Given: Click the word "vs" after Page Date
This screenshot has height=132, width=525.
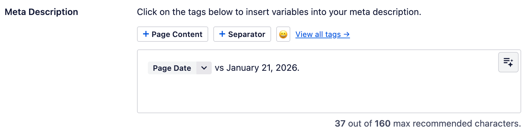Looking at the screenshot, I should (219, 68).
